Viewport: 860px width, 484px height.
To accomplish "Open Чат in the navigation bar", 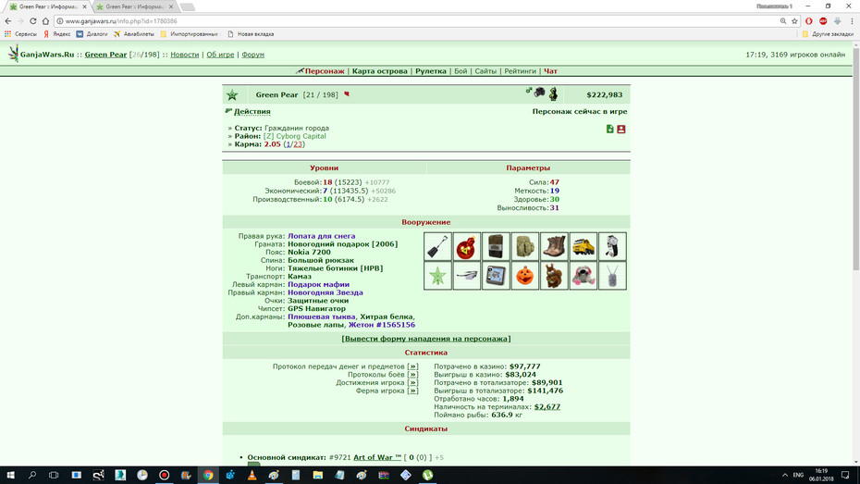I will click(x=550, y=71).
